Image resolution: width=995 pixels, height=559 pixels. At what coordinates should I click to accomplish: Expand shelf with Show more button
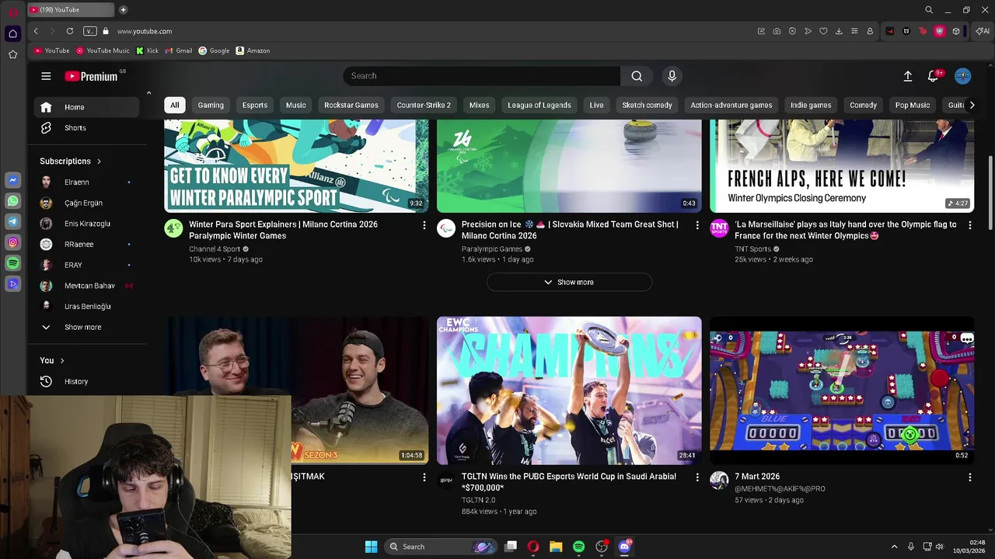click(569, 282)
